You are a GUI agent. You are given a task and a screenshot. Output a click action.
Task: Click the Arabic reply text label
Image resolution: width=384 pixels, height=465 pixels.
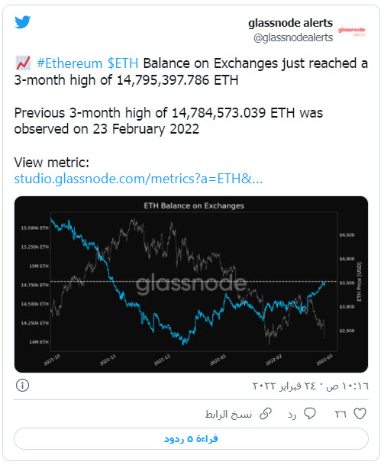click(292, 415)
